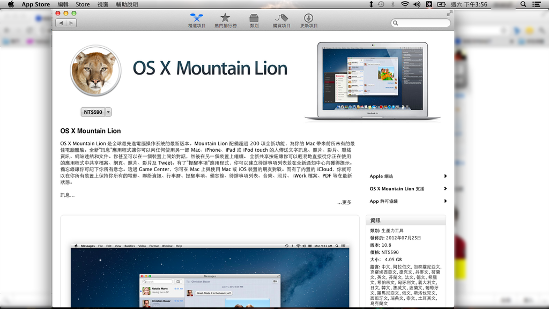Go forward with the right arrow button
This screenshot has width=549, height=309.
pos(71,23)
